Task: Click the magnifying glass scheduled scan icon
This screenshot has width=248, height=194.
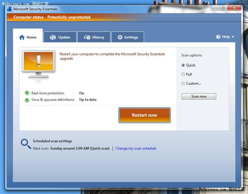Action: (26, 144)
